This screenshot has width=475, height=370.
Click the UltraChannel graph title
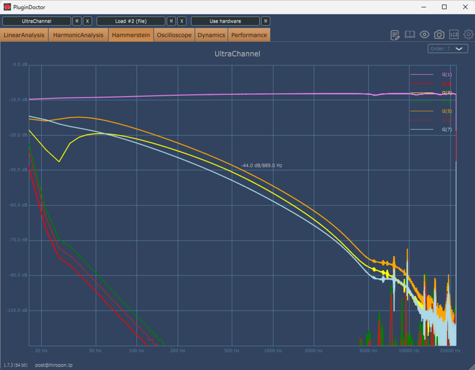(x=237, y=54)
